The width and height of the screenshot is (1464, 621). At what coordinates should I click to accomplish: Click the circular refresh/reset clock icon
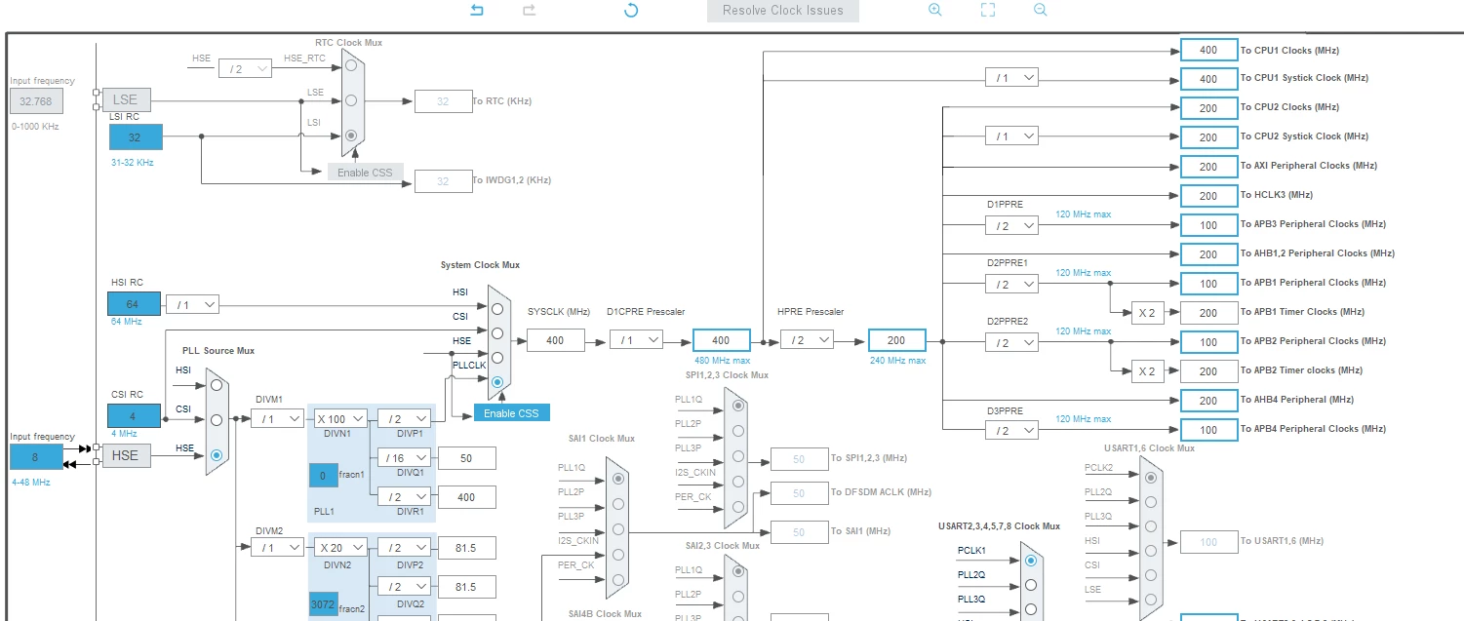[631, 10]
